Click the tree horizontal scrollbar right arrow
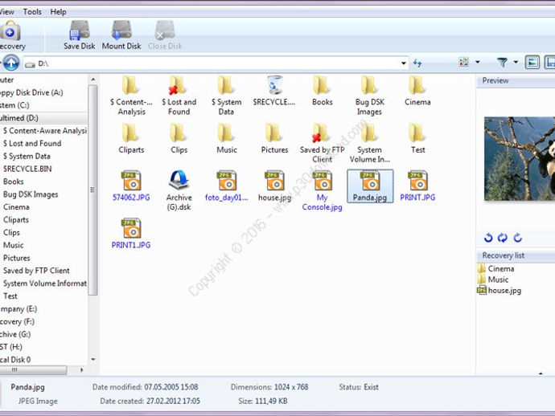555x416 pixels. [x=82, y=370]
